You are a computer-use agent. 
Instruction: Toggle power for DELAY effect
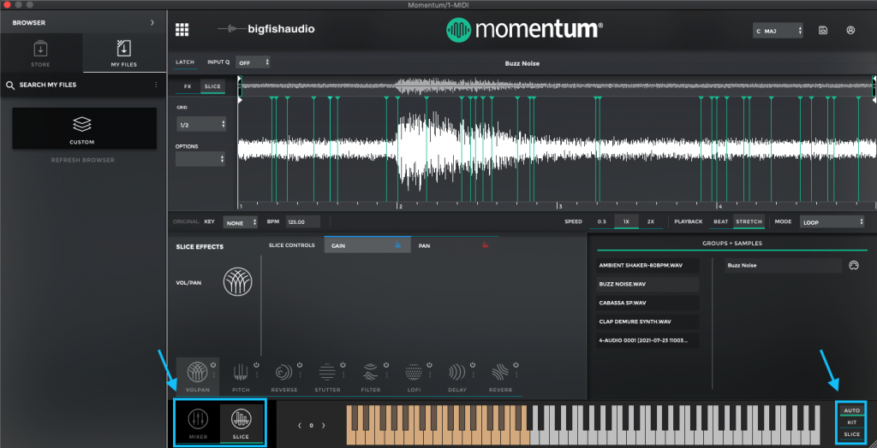click(472, 364)
